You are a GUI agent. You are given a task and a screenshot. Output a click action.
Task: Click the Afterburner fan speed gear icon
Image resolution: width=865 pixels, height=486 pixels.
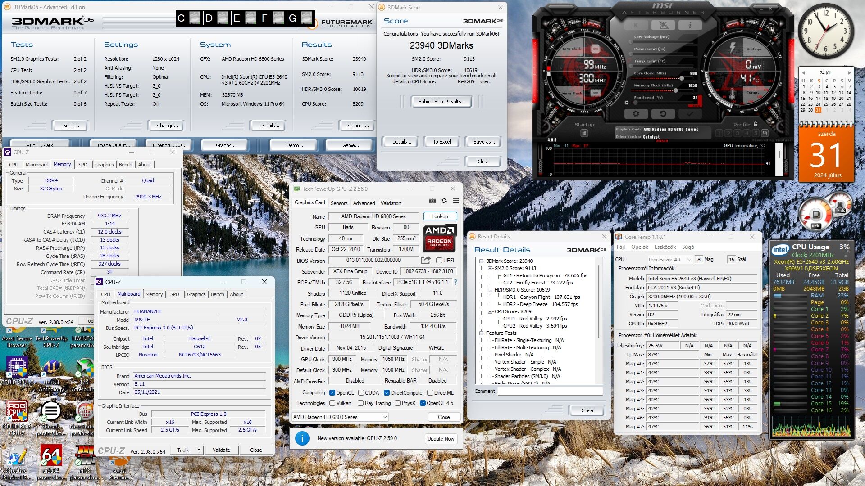pyautogui.click(x=627, y=103)
